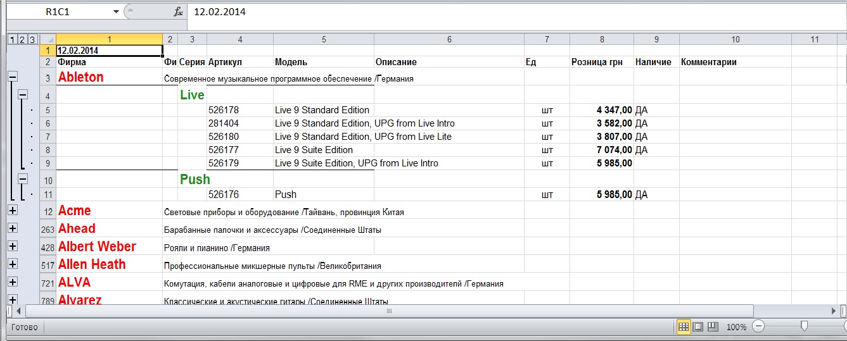Image resolution: width=847 pixels, height=341 pixels.
Task: Select column header 1
Action: coord(110,39)
